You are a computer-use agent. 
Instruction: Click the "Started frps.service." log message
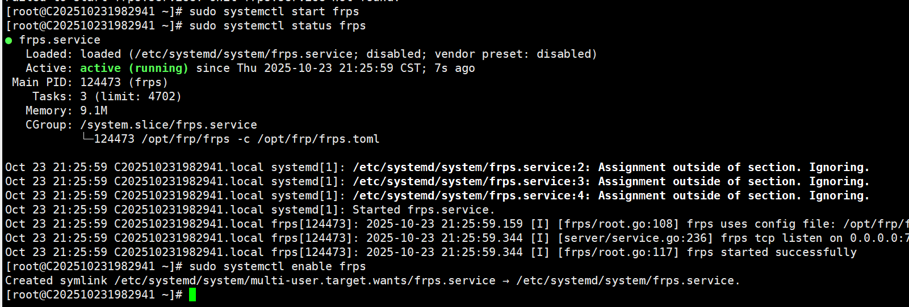423,210
